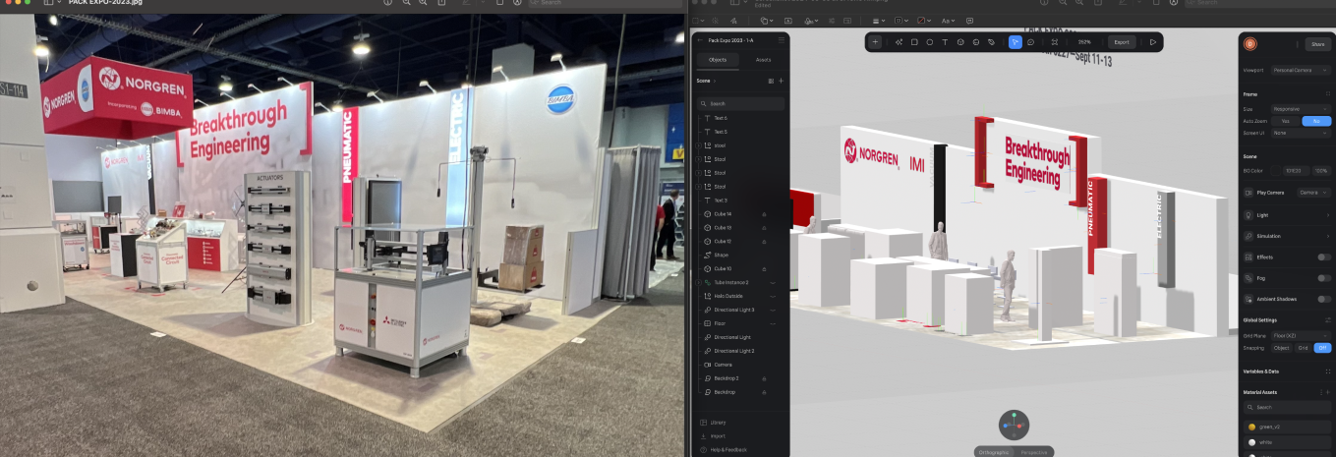Set Snapping to Object
1336x457 pixels.
click(x=1282, y=348)
